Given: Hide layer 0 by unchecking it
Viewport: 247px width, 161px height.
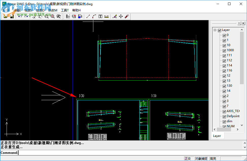Looking at the screenshot, I should pos(224,35).
